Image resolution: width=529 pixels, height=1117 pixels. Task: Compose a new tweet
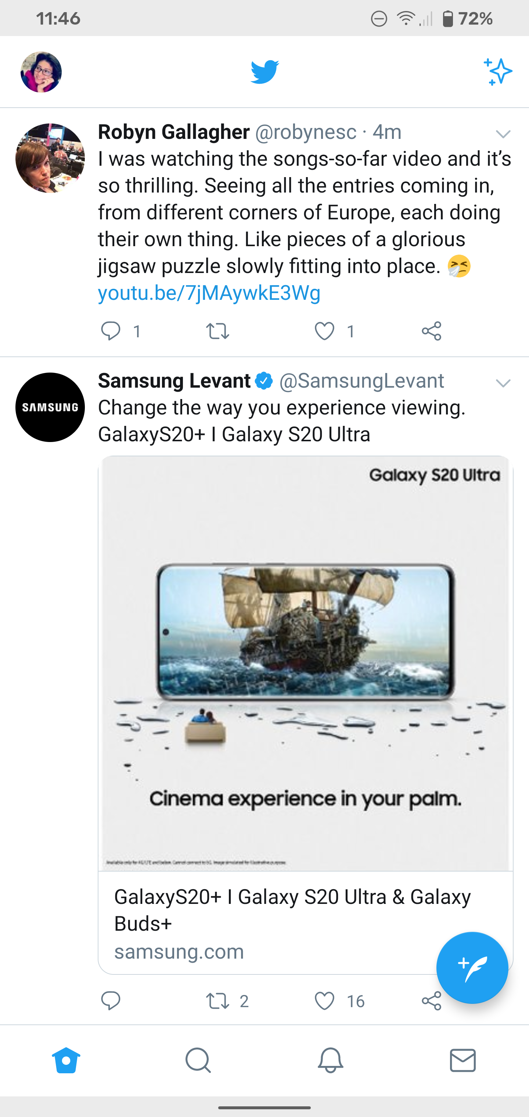click(x=472, y=967)
